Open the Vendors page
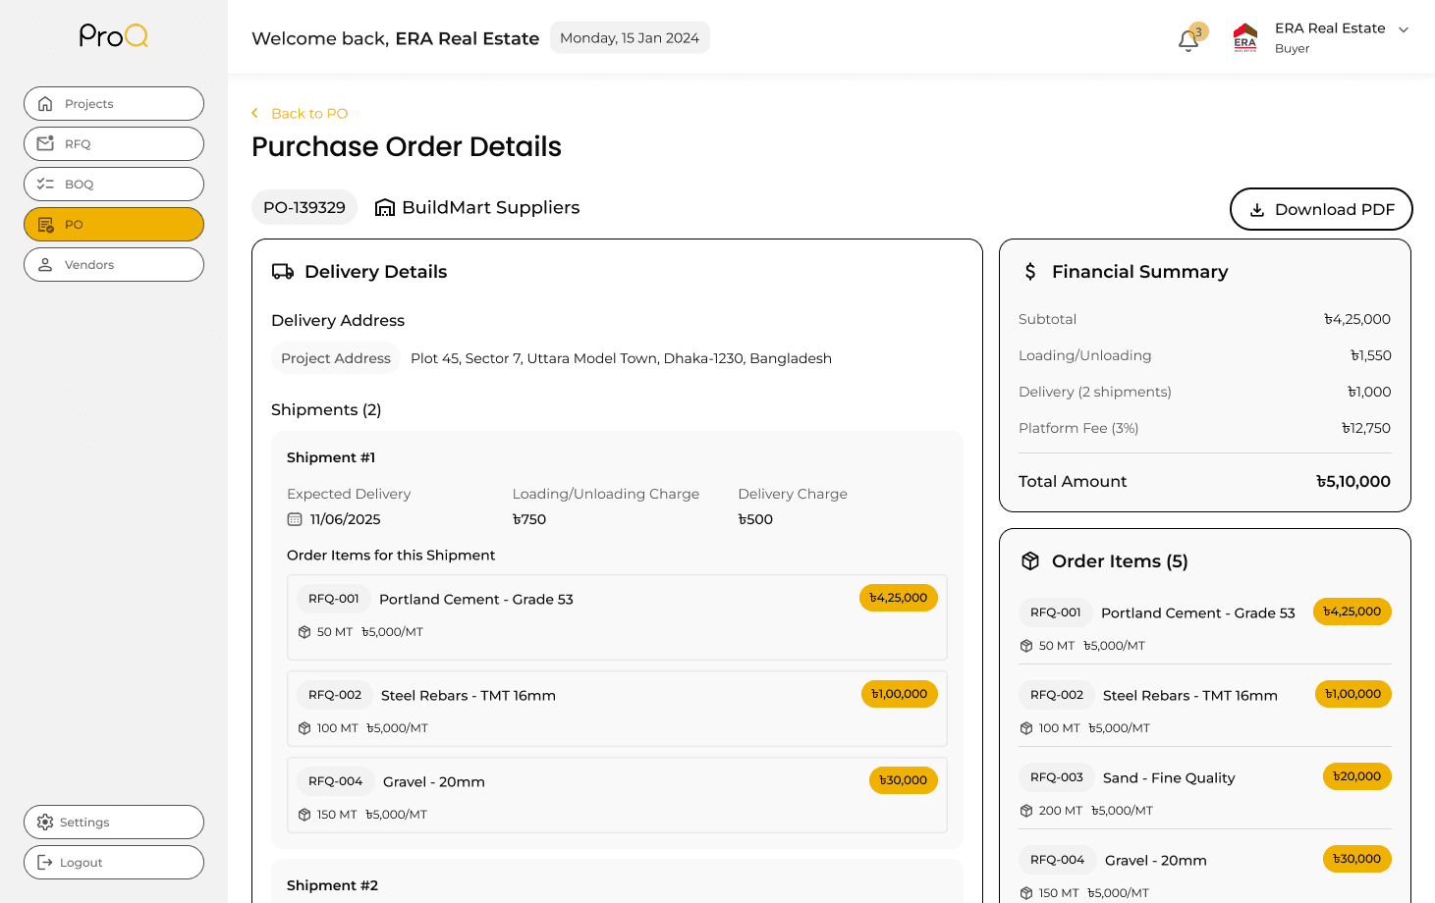This screenshot has height=903, width=1435. click(x=114, y=265)
